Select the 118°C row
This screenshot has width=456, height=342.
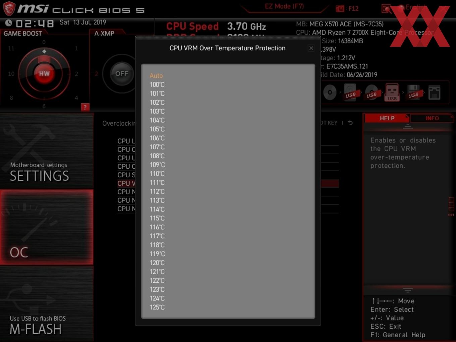(x=157, y=245)
